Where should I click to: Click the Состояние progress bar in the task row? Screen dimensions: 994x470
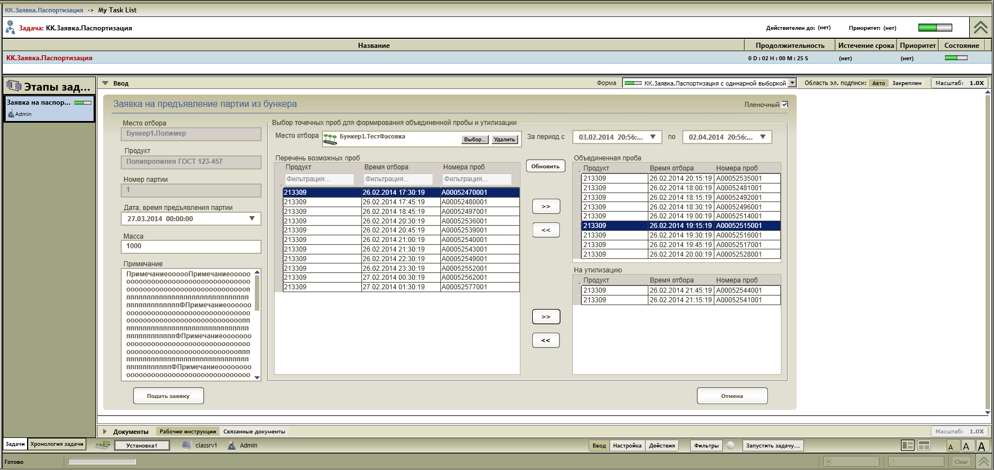pos(956,58)
